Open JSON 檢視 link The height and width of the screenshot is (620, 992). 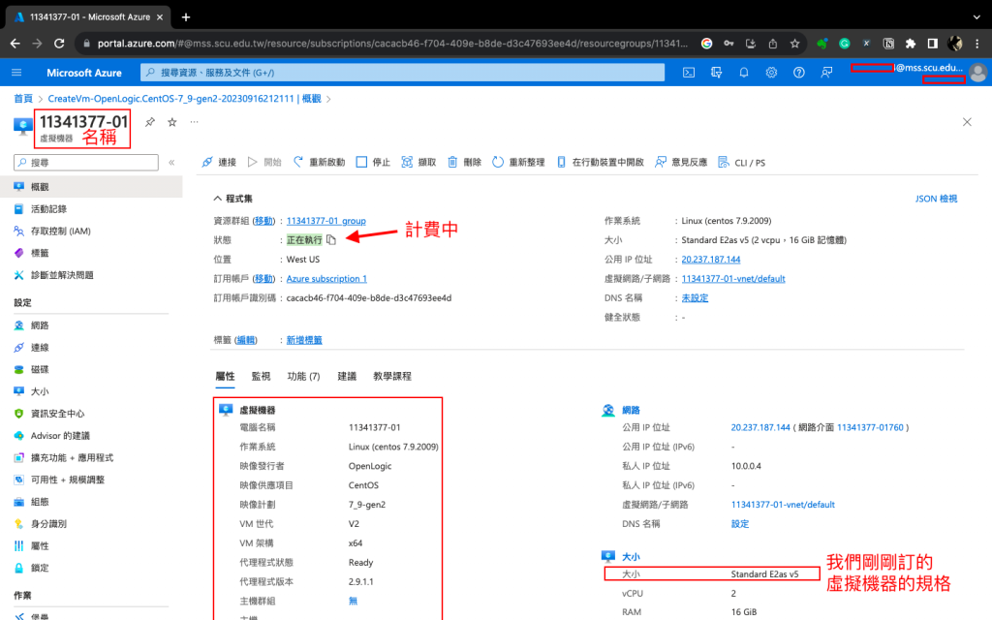937,199
